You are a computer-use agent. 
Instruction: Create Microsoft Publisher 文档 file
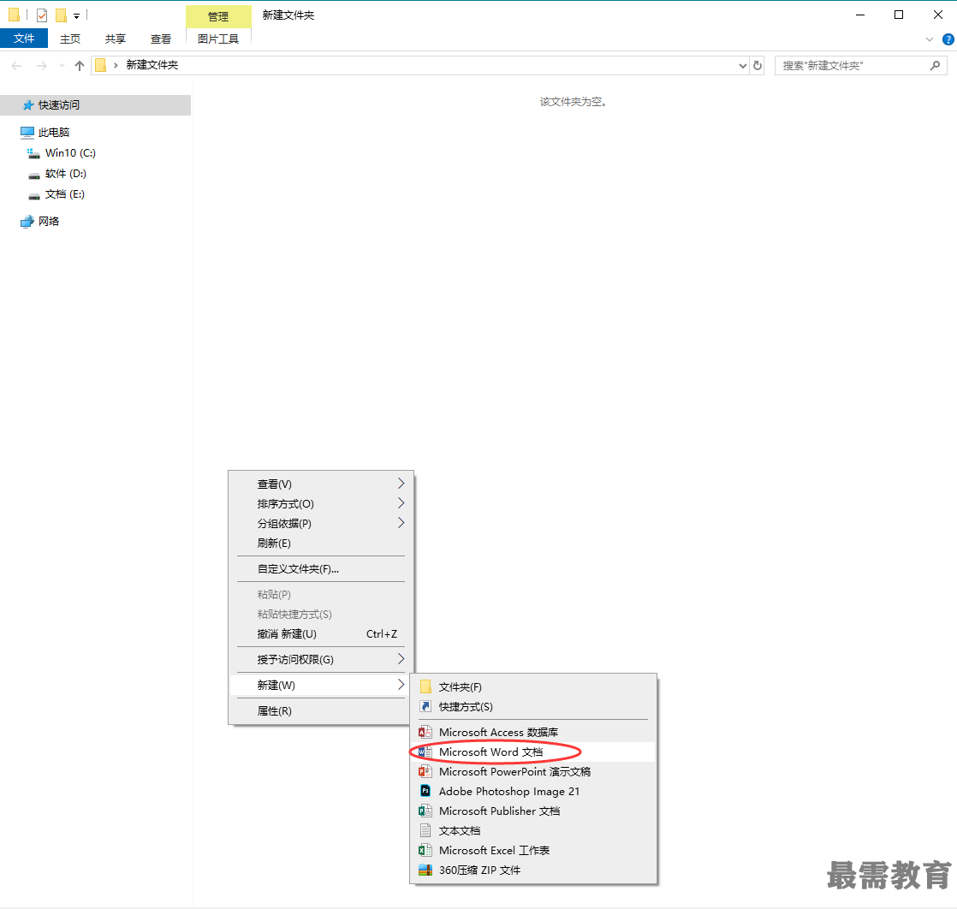coord(533,811)
